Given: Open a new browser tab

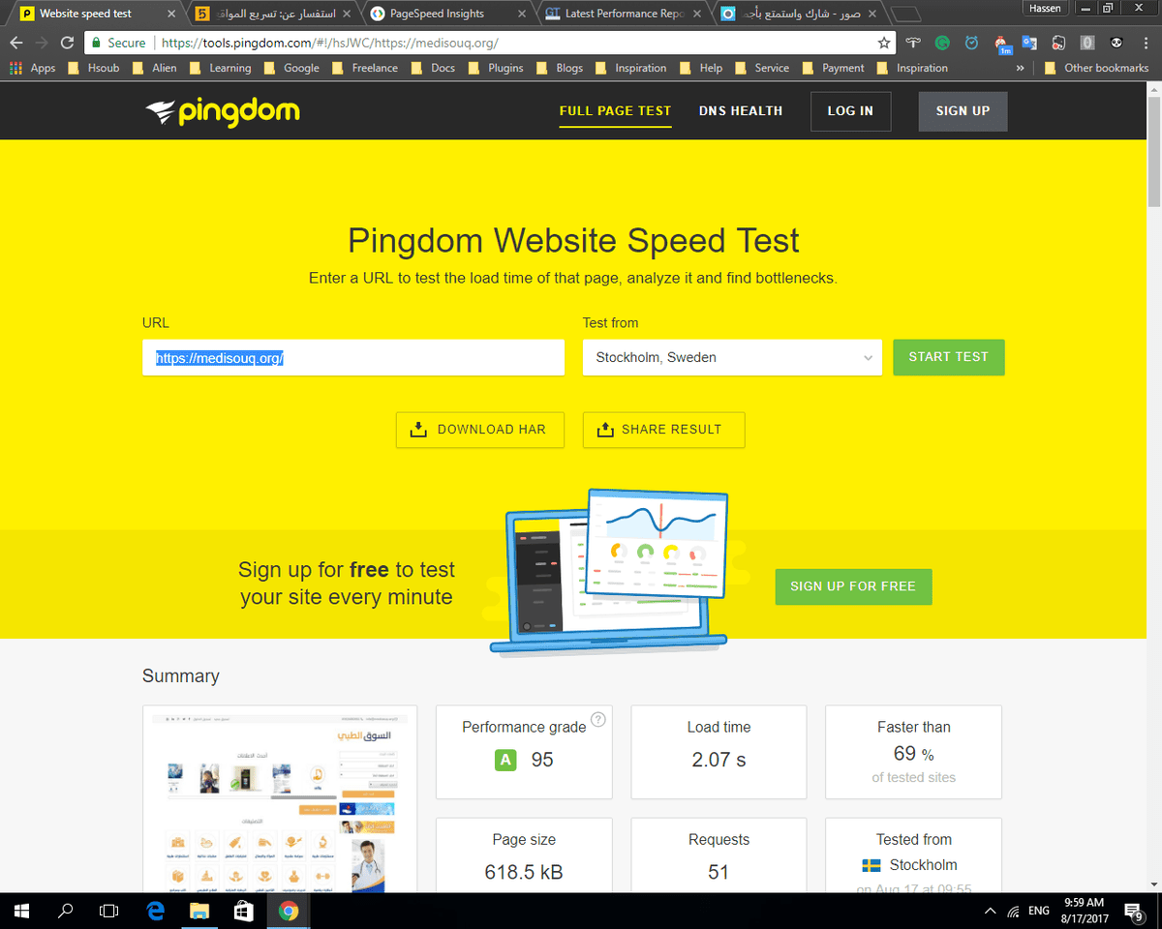Looking at the screenshot, I should click(904, 14).
